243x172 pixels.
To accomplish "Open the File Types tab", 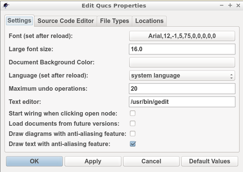I will [x=115, y=21].
